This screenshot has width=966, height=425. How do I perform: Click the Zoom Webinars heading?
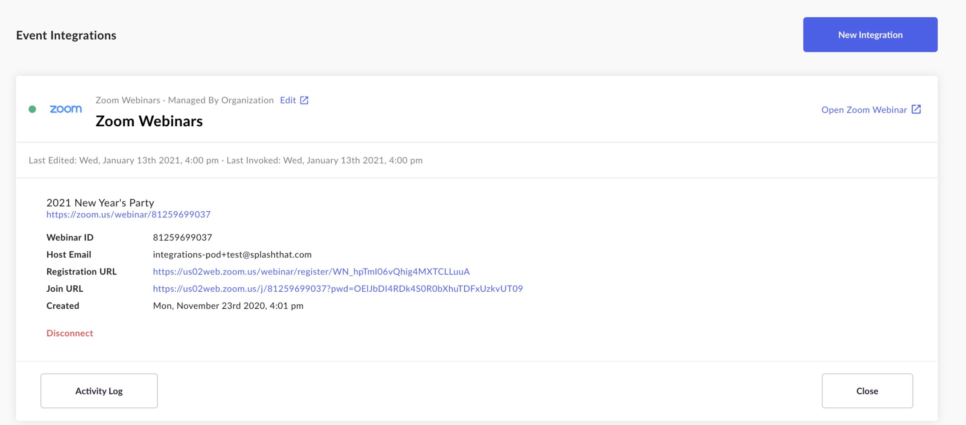click(149, 121)
